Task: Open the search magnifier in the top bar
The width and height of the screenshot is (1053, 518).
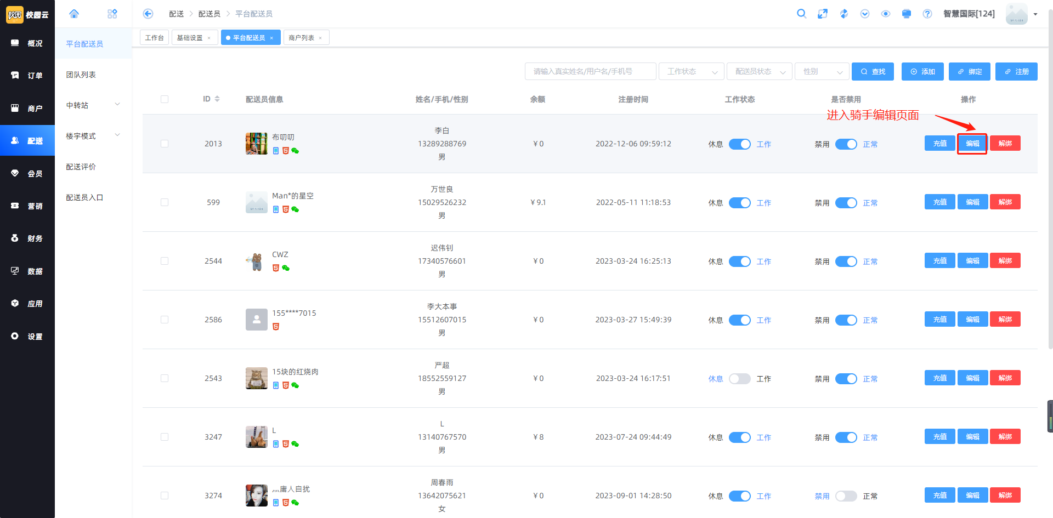Action: pyautogui.click(x=802, y=14)
